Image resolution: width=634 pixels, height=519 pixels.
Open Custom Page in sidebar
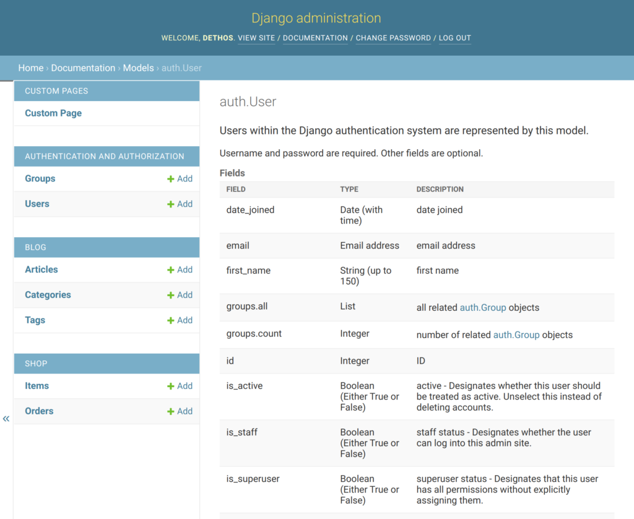(x=53, y=113)
